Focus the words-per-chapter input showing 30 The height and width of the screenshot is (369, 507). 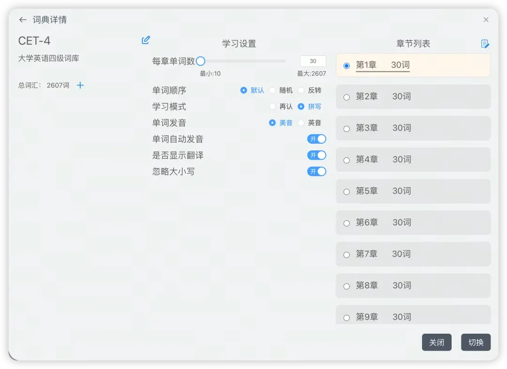313,61
